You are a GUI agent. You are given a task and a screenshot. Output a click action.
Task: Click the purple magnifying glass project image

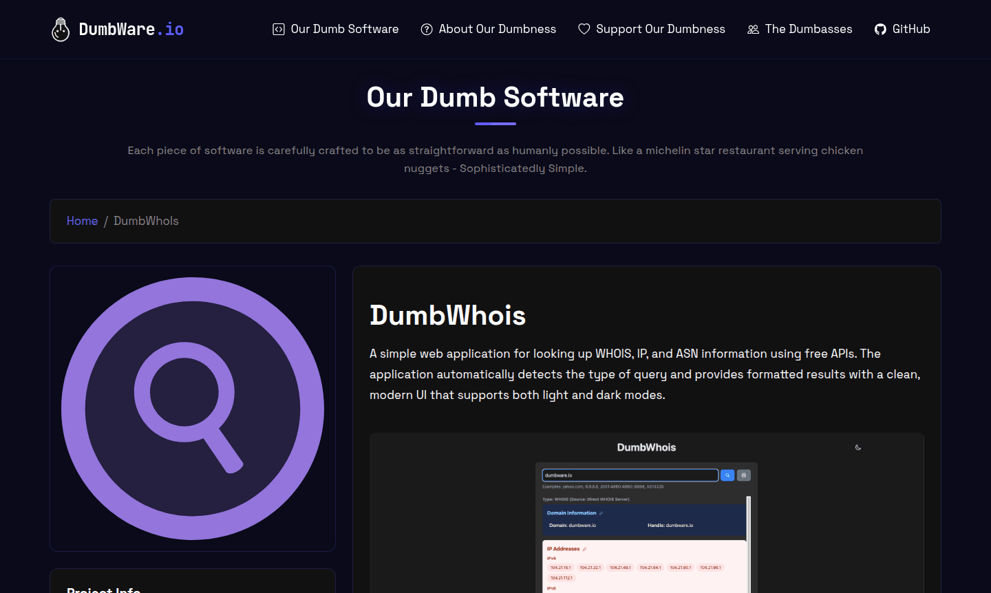(x=193, y=407)
